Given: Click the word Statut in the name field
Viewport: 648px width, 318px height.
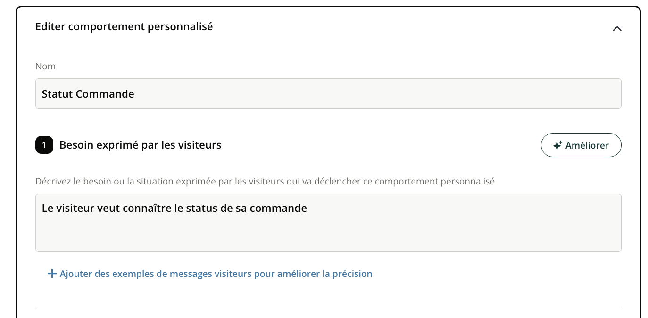Looking at the screenshot, I should [57, 94].
